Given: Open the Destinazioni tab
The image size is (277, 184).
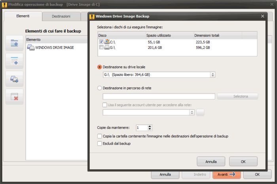Looking at the screenshot, I should pos(61,16).
